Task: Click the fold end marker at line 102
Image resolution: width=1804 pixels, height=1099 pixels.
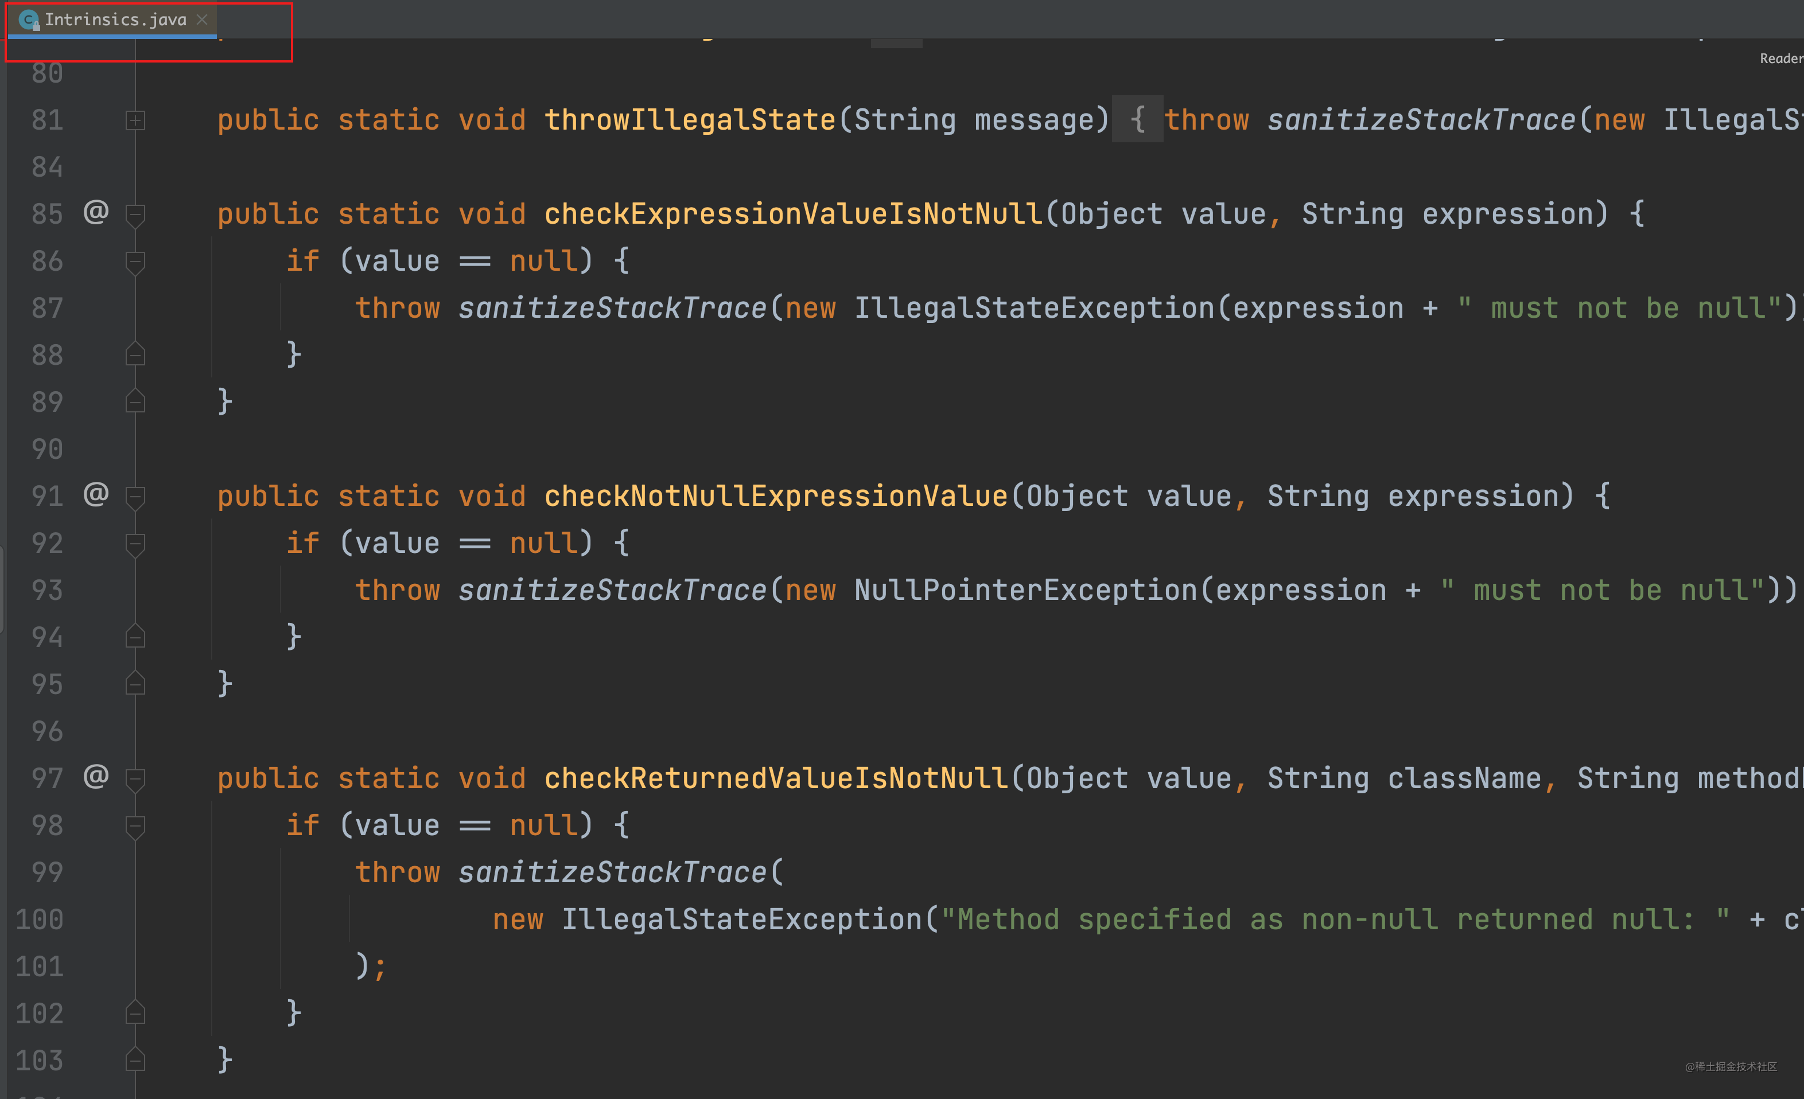Action: coord(135,1012)
